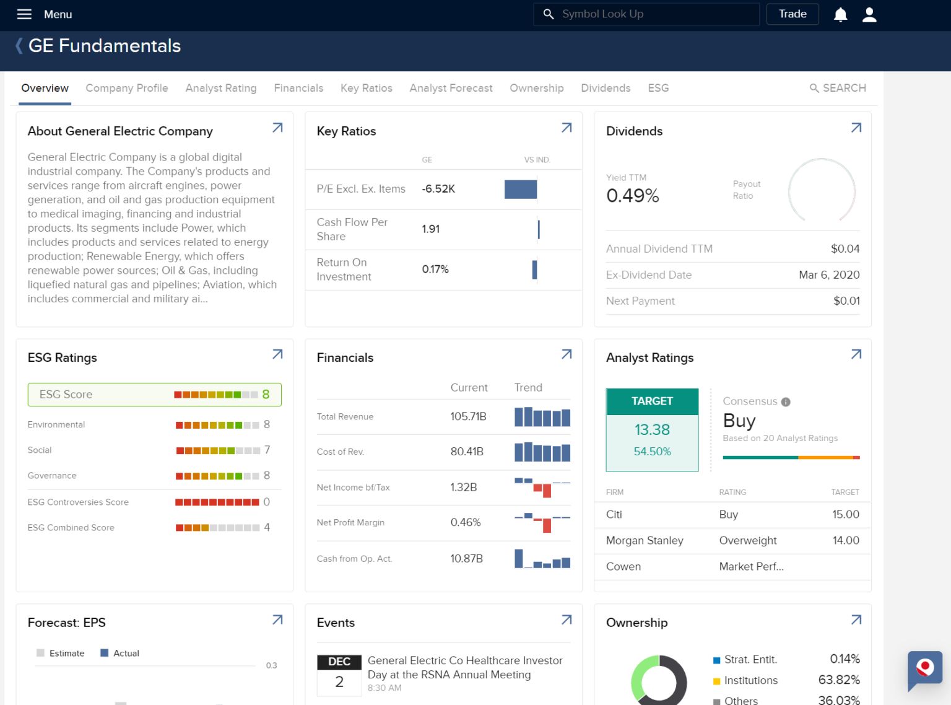Click the info icon next to Consensus

(x=785, y=401)
